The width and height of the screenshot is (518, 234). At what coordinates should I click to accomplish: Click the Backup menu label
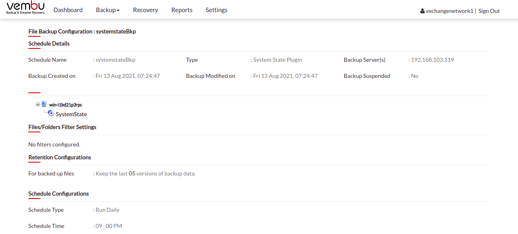pos(106,10)
